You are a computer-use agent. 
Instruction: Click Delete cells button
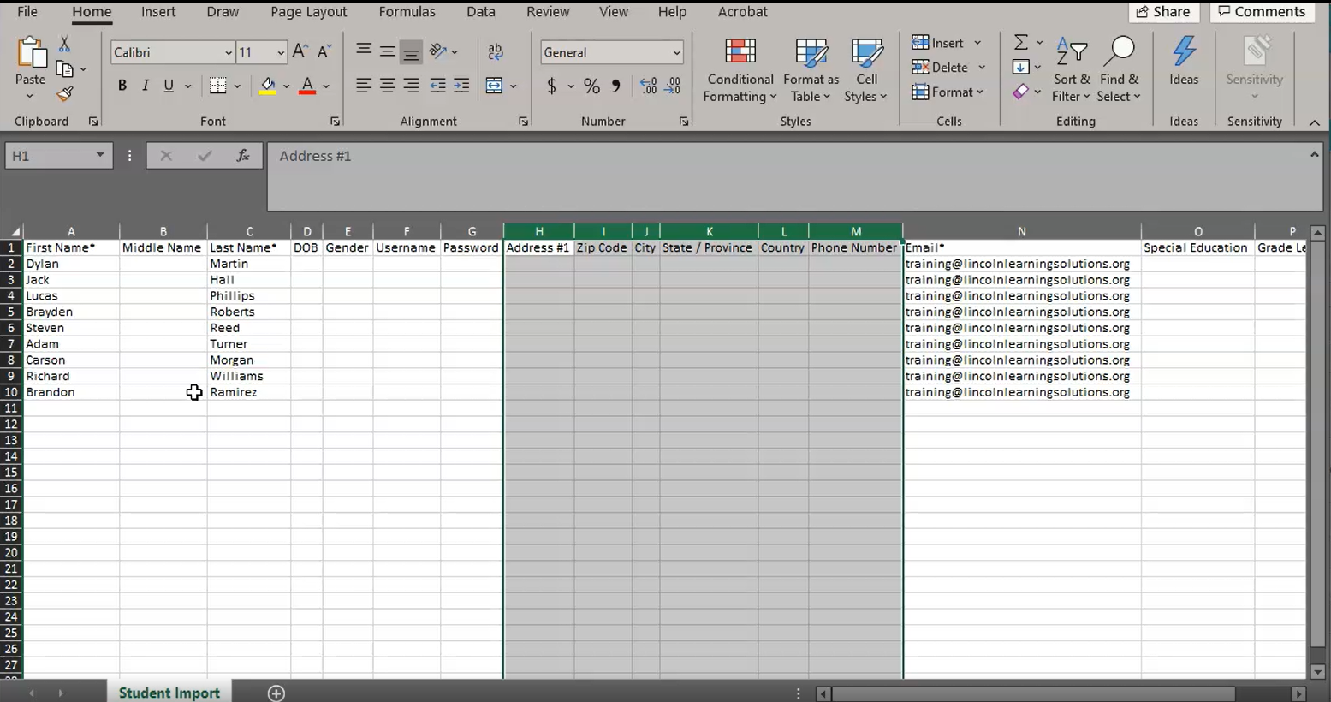coord(941,67)
